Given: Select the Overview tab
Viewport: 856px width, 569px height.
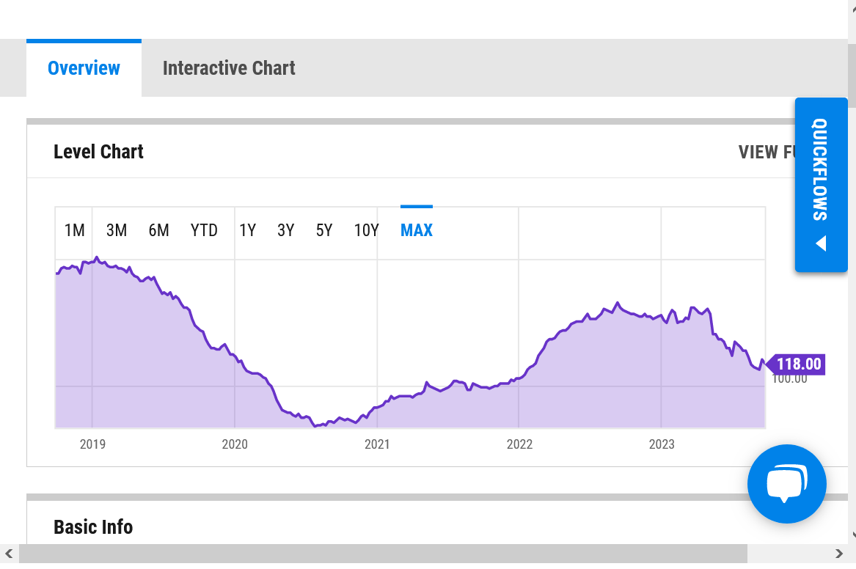Looking at the screenshot, I should coord(84,68).
